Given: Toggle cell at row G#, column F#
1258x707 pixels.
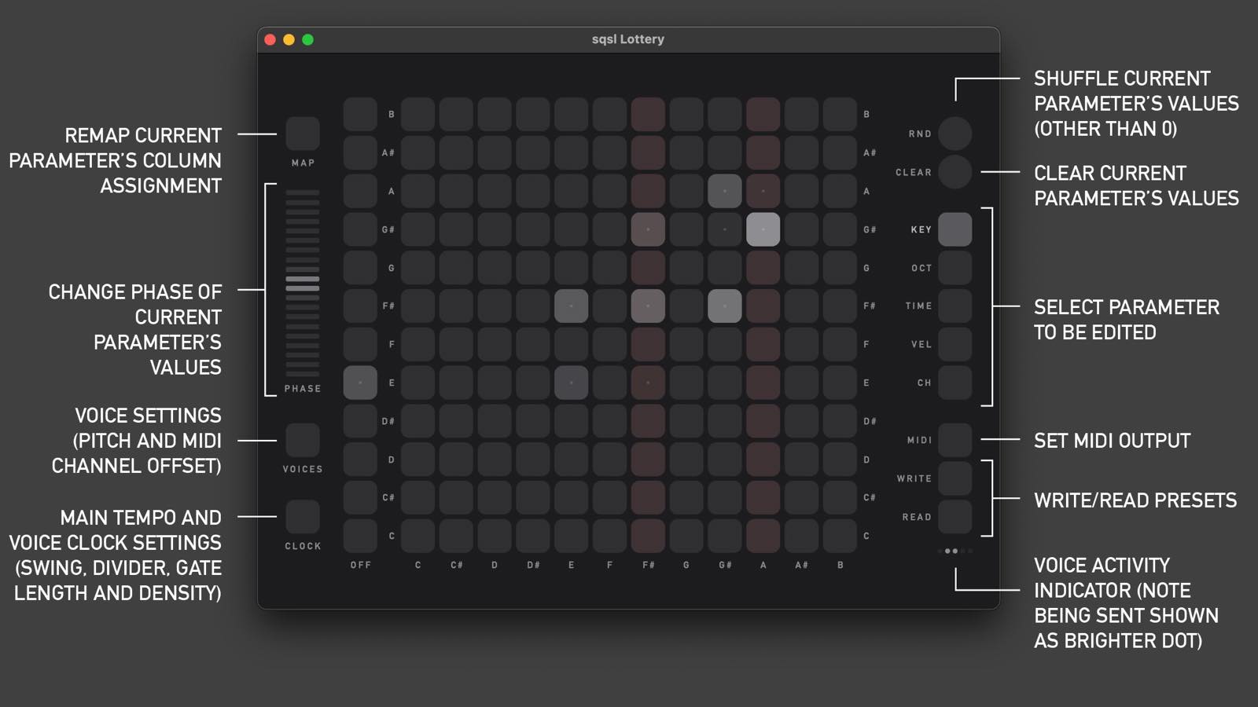Looking at the screenshot, I should point(648,229).
